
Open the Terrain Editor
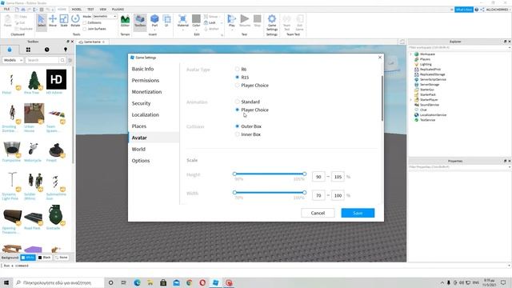(x=125, y=21)
